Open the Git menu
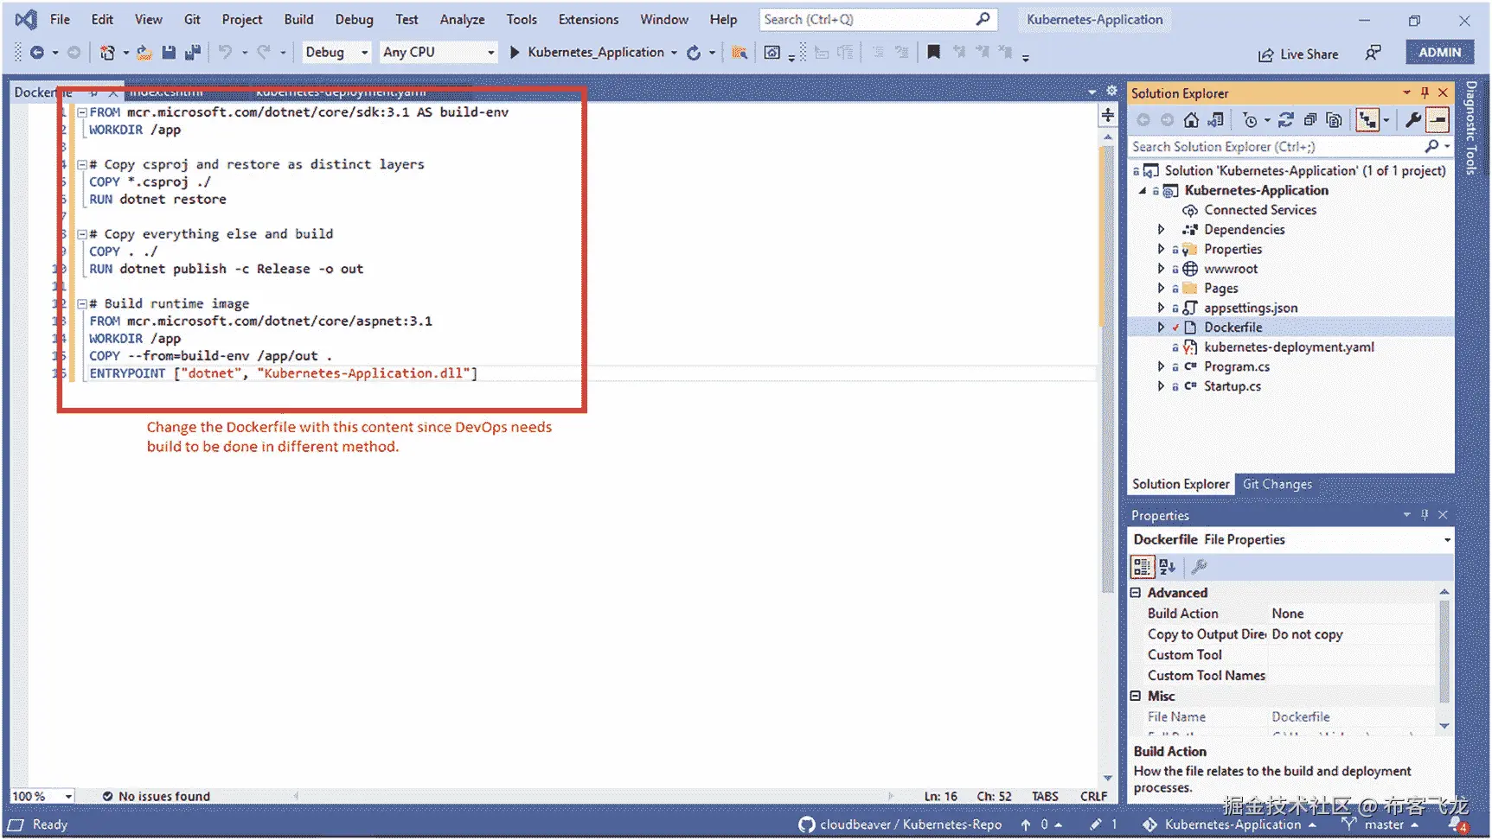This screenshot has height=840, width=1492. (x=192, y=19)
